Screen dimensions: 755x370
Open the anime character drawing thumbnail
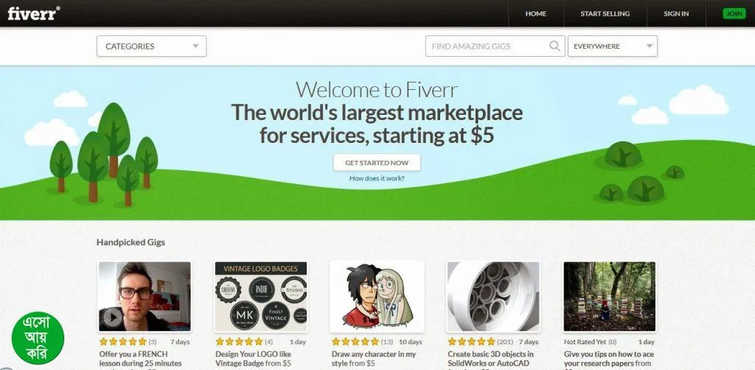[377, 296]
